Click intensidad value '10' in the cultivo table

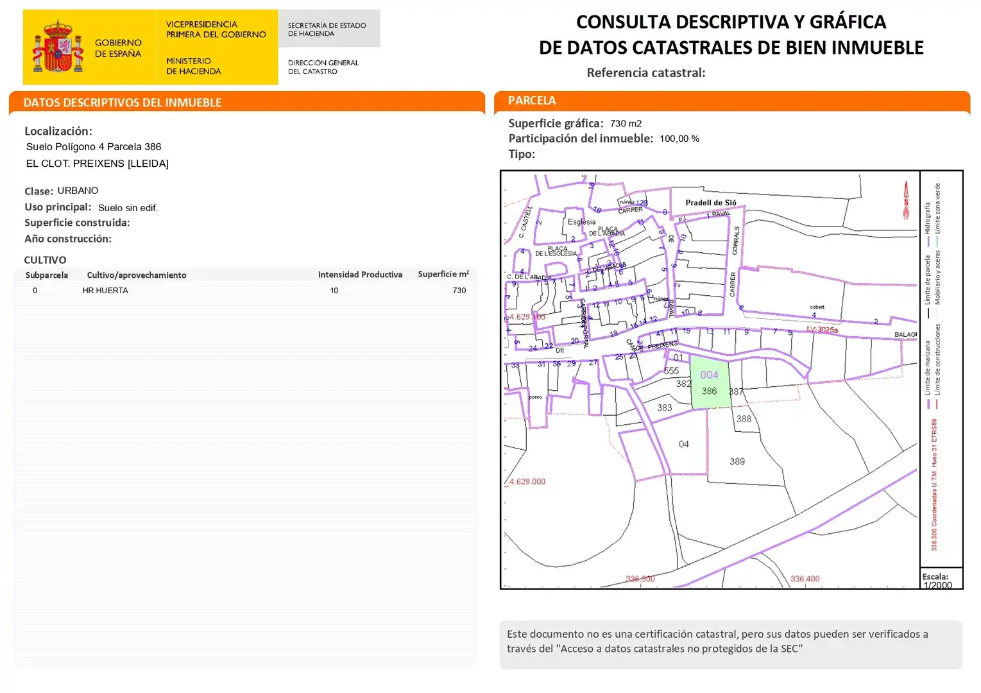point(334,291)
